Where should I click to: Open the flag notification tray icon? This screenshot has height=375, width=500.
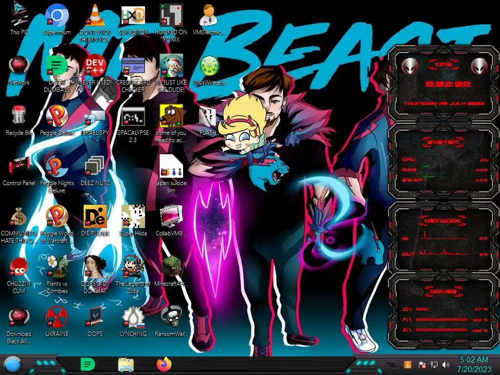click(422, 364)
